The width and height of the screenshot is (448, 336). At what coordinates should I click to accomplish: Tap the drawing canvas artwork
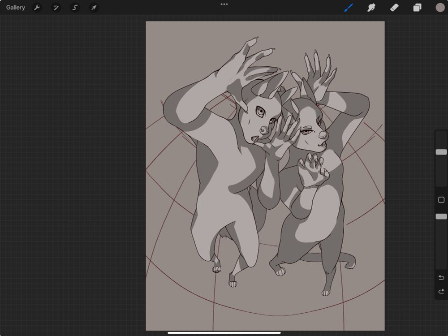265,176
